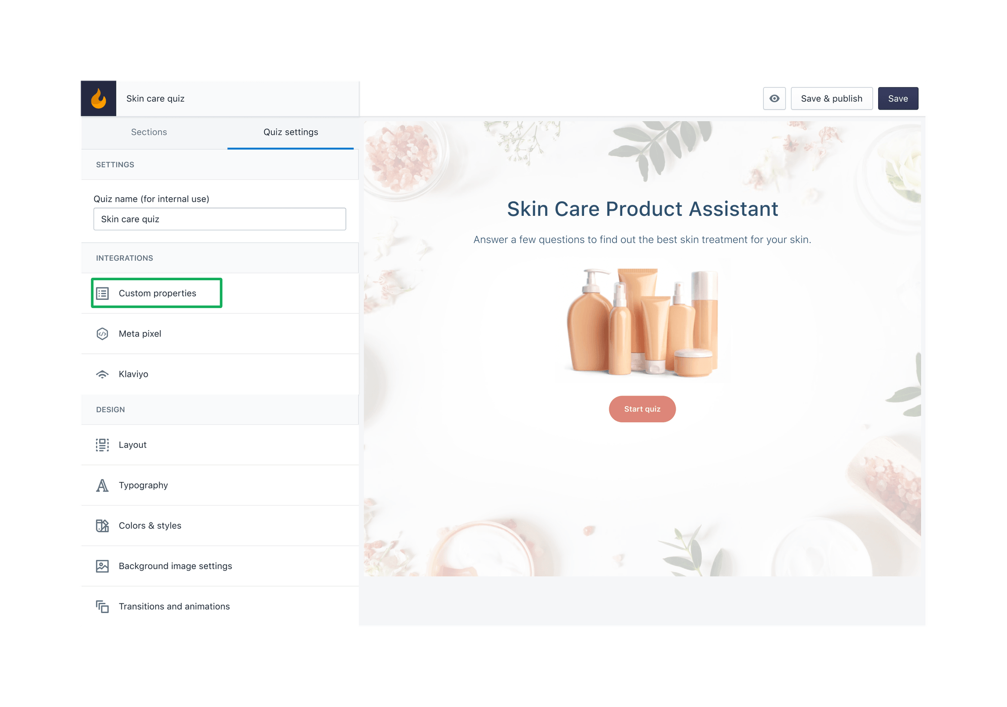Click the Colors & styles palette icon
This screenshot has width=1007, height=707.
(102, 526)
